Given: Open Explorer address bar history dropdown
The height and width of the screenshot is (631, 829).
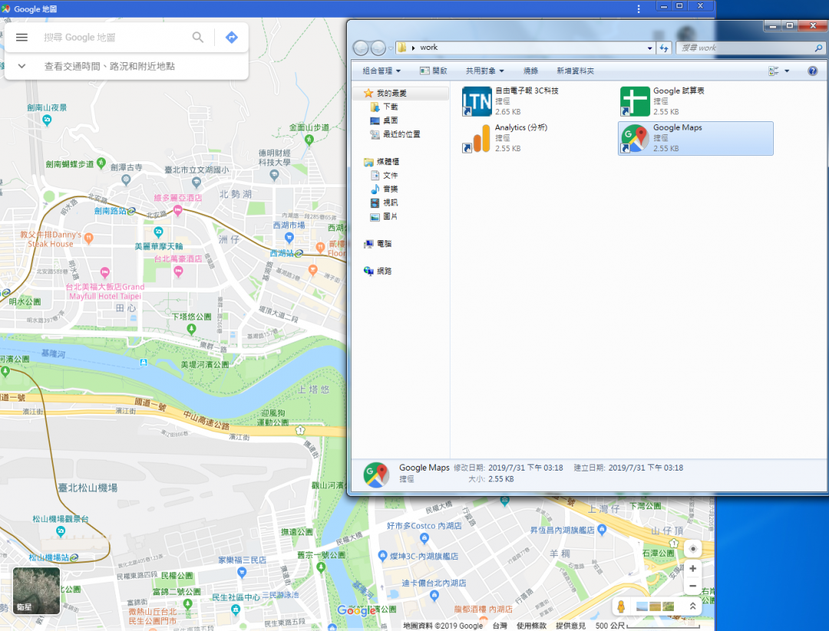Looking at the screenshot, I should point(650,48).
